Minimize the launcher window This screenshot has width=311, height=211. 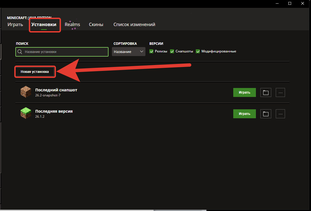[277, 3]
